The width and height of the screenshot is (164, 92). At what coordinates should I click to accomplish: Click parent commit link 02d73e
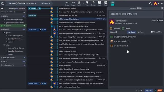160,21
